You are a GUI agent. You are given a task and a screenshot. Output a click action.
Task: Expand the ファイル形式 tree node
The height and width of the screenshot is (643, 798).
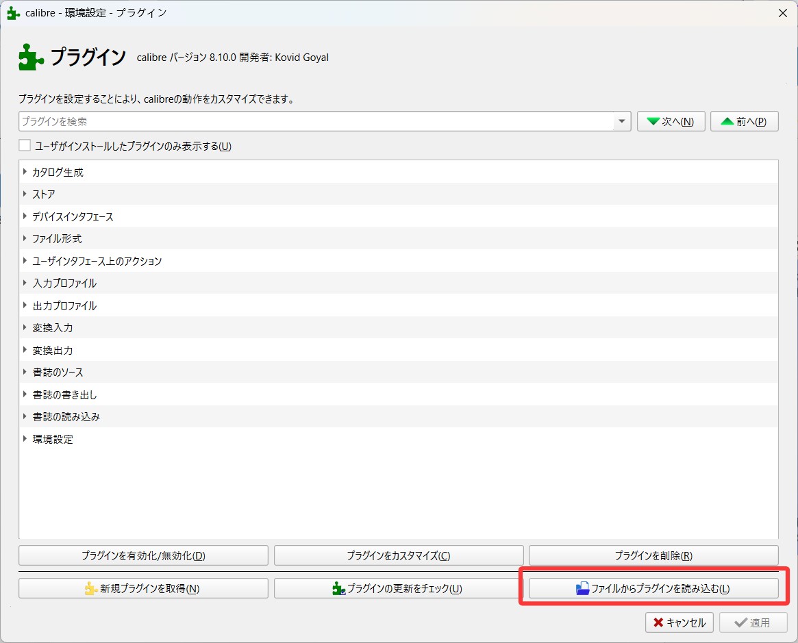click(x=25, y=238)
